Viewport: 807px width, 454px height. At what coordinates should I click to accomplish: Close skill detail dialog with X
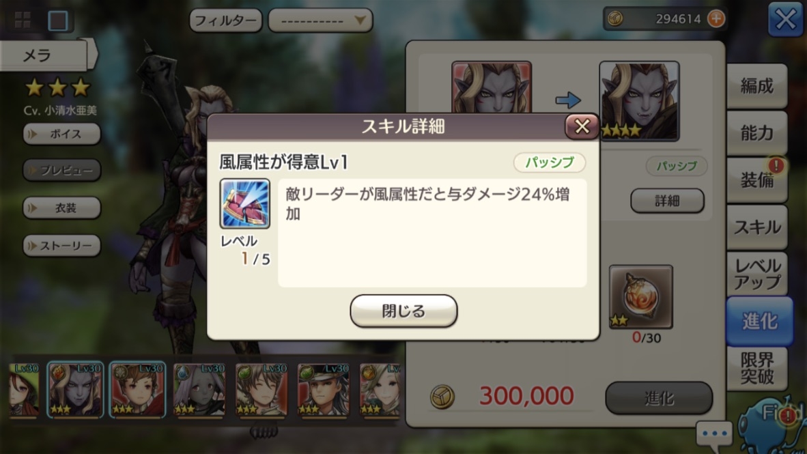(582, 126)
